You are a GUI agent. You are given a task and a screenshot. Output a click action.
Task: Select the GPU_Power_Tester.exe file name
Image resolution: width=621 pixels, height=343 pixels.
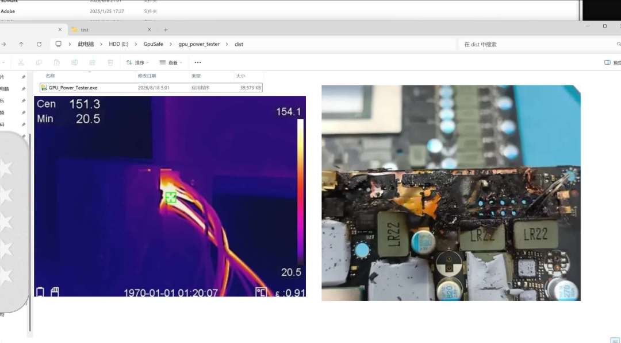point(73,88)
